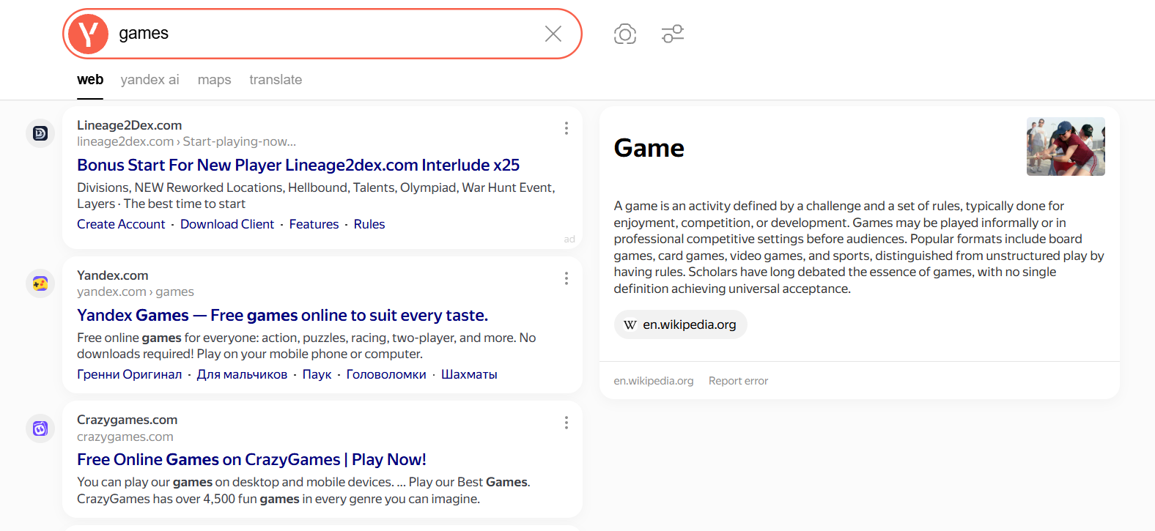Open the 'Rules' sitelink
This screenshot has width=1155, height=531.
(x=369, y=224)
